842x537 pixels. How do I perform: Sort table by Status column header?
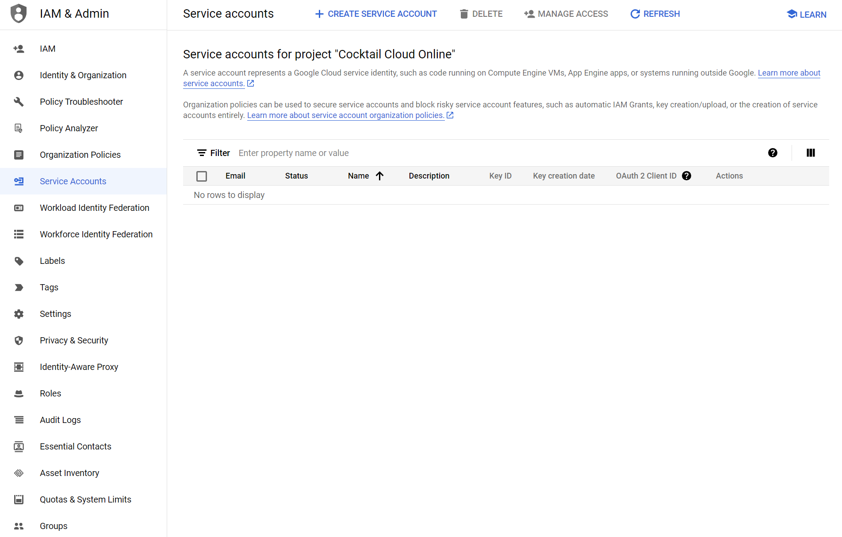[x=296, y=176]
